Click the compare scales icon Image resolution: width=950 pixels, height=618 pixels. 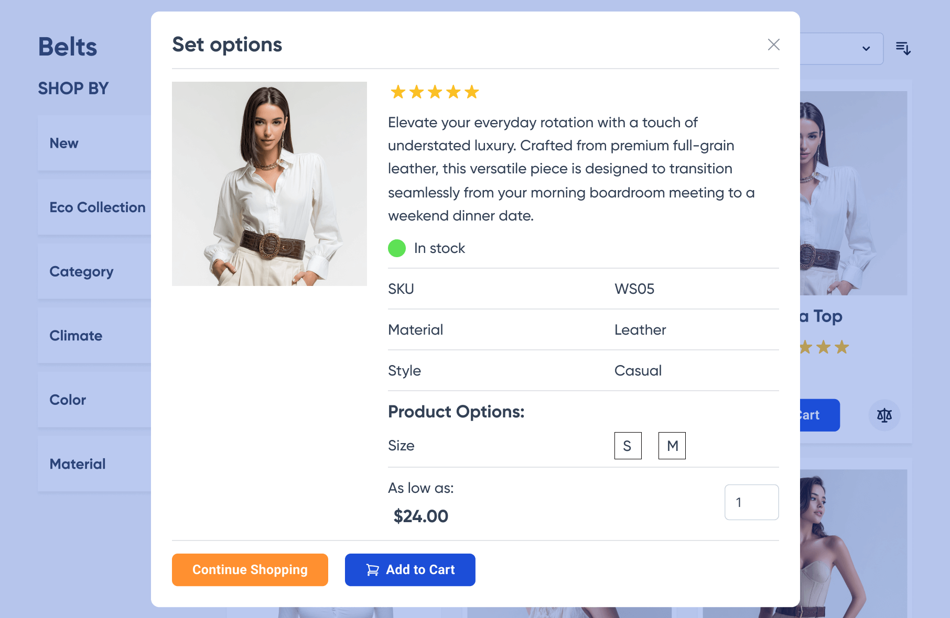pyautogui.click(x=884, y=415)
